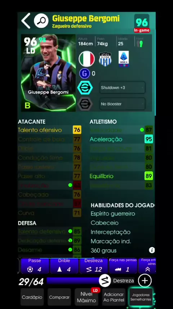Select the Destreza 12 training category

tap(94, 266)
